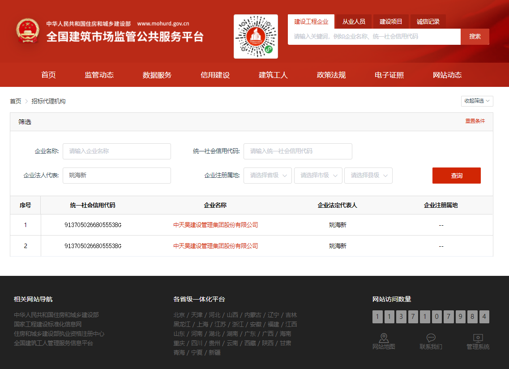Open the 请选择县级 county dropdown
Image resolution: width=509 pixels, height=369 pixels.
coord(368,176)
